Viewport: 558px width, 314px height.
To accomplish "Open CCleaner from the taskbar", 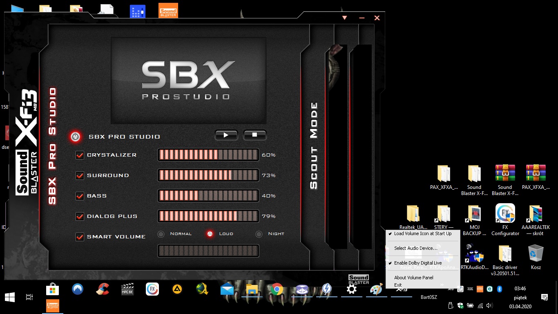I will [103, 289].
